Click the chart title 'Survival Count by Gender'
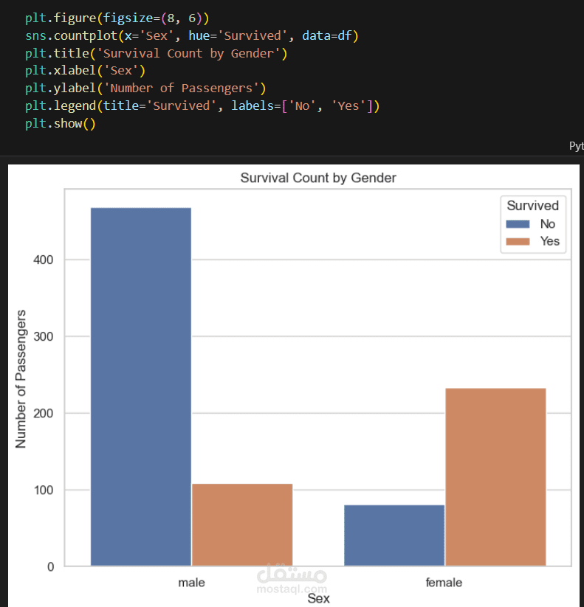The image size is (584, 607). point(318,178)
